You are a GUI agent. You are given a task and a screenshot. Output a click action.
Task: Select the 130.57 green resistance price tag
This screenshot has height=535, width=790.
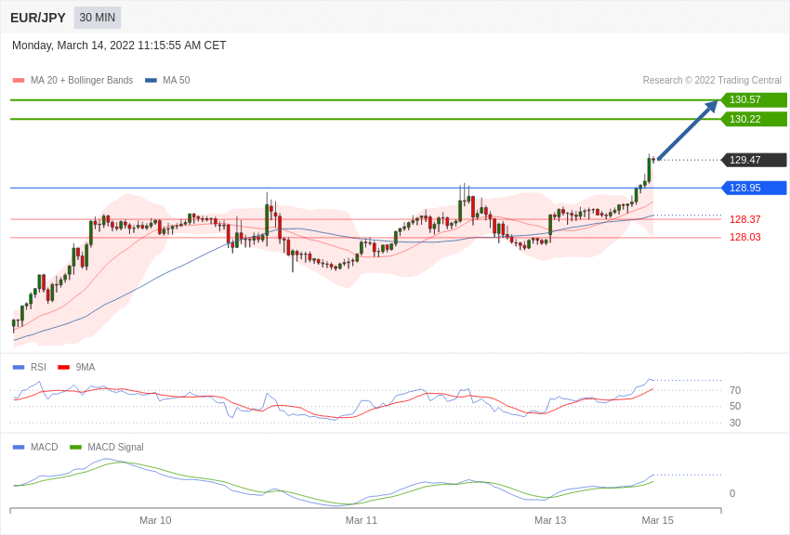tap(754, 99)
